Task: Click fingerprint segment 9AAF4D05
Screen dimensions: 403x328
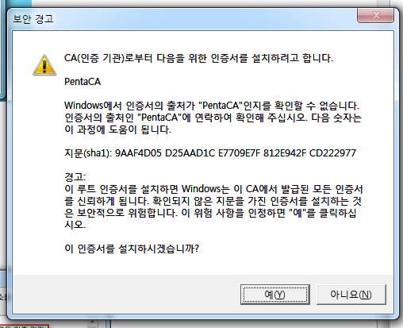Action: pos(138,153)
